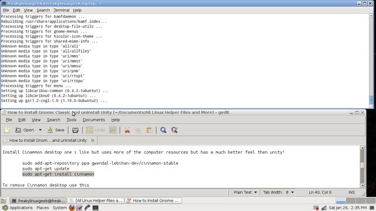The image size is (376, 211).
Task: Save the gedit document
Action: click(56, 130)
